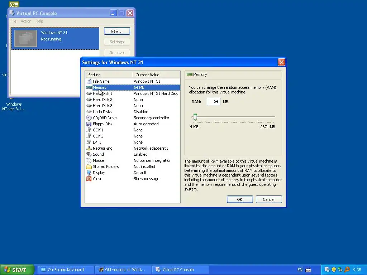367x275 pixels.
Task: Open the Help menu in Virtual PC Console
Action: 39,21
